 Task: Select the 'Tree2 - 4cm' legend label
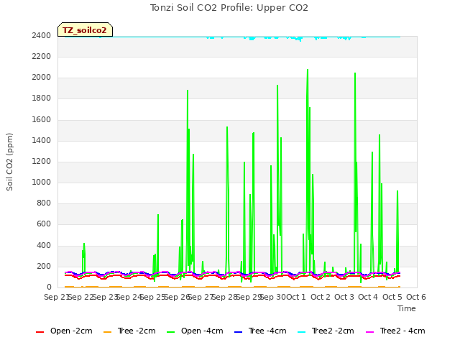tap(402, 331)
